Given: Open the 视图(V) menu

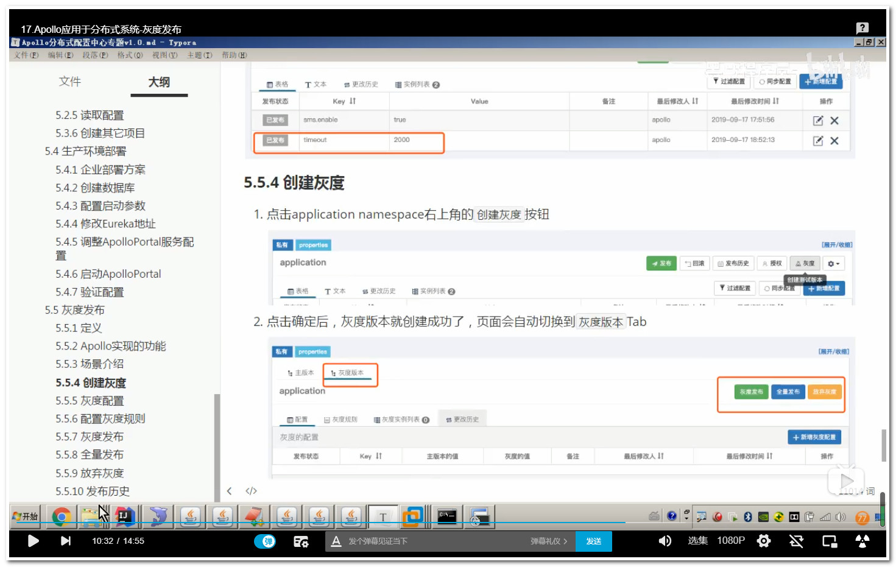Looking at the screenshot, I should click(x=164, y=55).
